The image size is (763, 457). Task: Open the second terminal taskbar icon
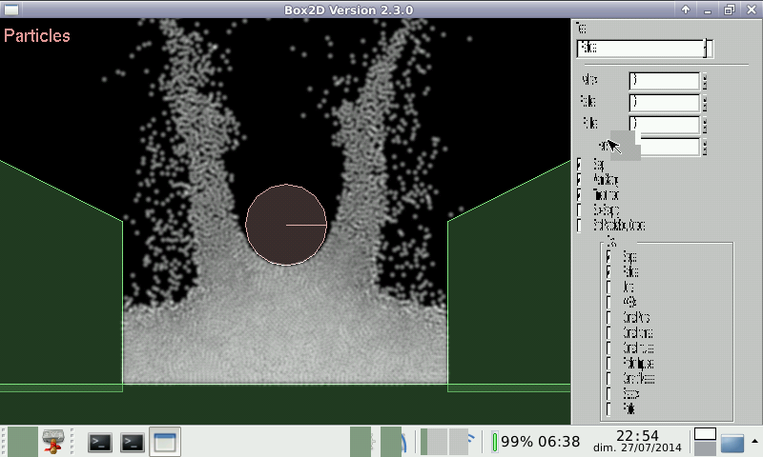click(x=133, y=442)
